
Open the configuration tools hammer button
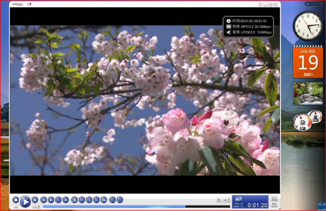pyautogui.click(x=274, y=199)
